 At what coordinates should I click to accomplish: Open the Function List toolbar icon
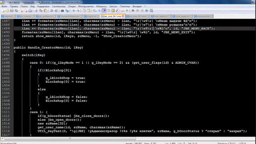point(118,11)
